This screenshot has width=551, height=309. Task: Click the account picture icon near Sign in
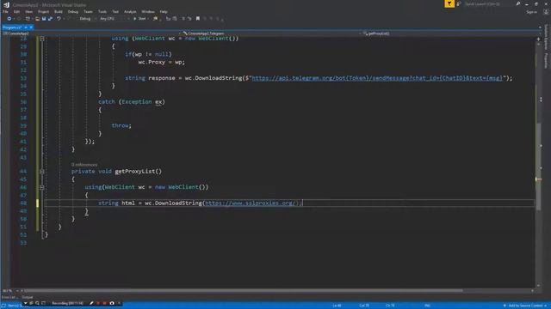tap(546, 12)
